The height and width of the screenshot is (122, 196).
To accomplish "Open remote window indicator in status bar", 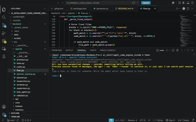I will point(3,120).
